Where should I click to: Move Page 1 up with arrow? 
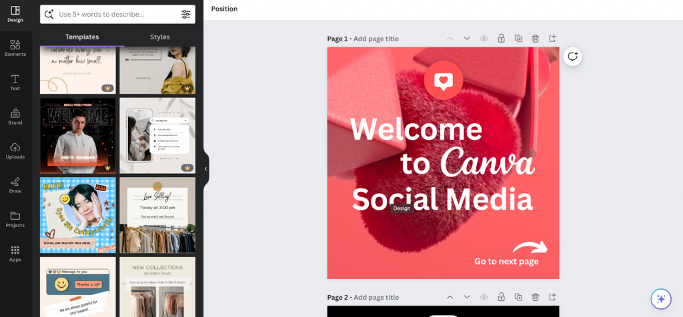pos(450,38)
